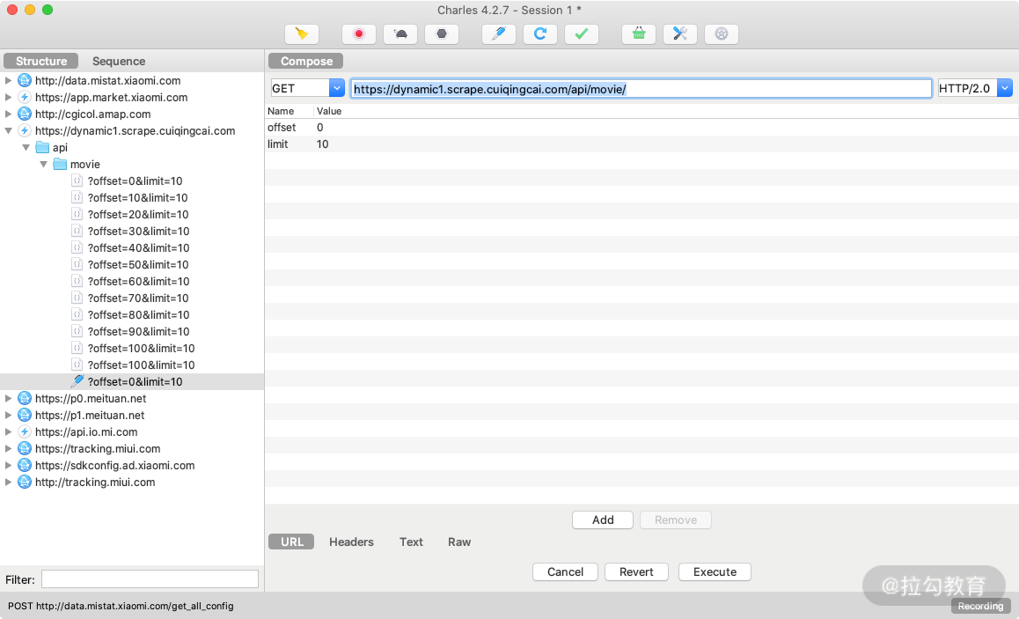Image resolution: width=1019 pixels, height=619 pixels.
Task: Click the Cancel button
Action: tap(566, 572)
